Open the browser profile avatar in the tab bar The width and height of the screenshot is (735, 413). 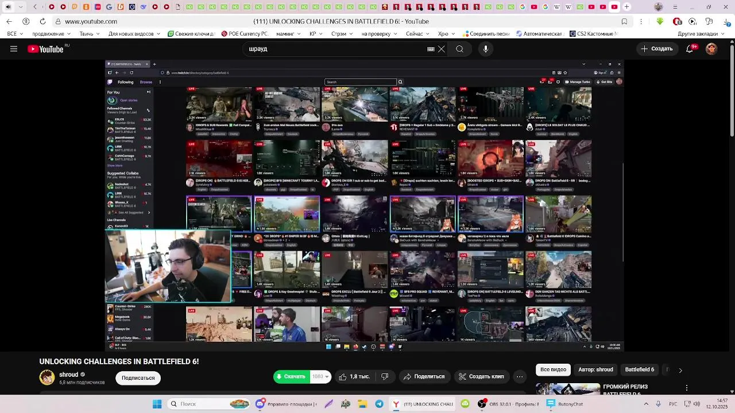[x=659, y=7]
